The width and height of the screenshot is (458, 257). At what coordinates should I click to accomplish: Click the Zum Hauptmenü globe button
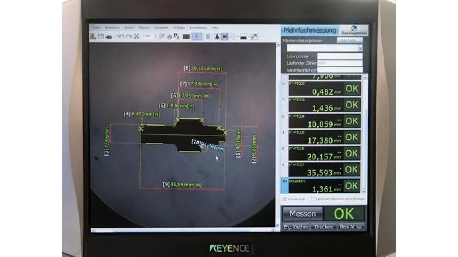353,30
